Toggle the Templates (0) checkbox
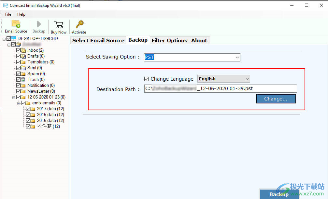This screenshot has height=199, width=328. 19,62
